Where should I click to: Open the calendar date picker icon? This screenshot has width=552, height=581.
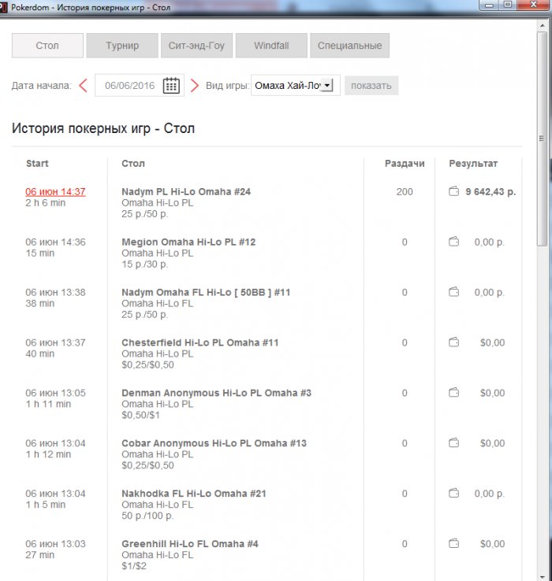(171, 86)
